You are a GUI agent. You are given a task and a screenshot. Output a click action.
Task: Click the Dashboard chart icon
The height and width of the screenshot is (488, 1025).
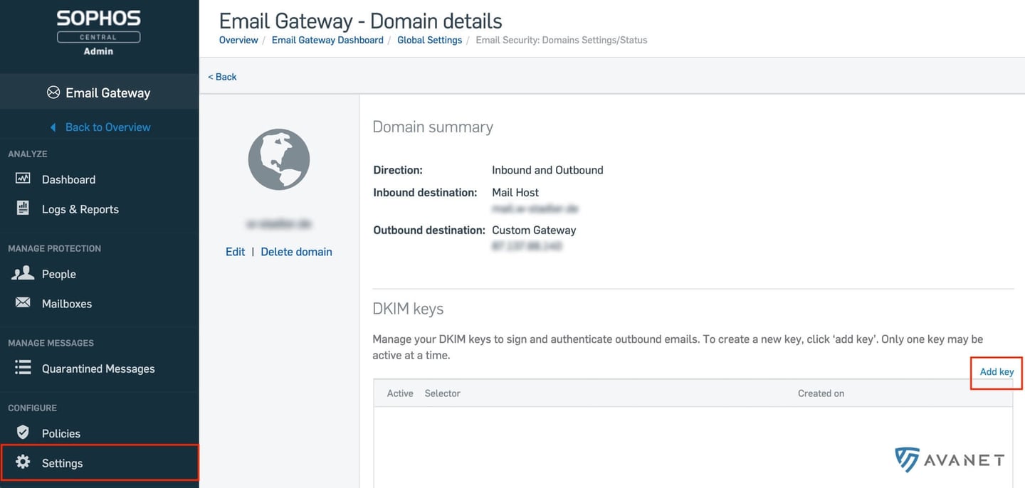click(23, 179)
